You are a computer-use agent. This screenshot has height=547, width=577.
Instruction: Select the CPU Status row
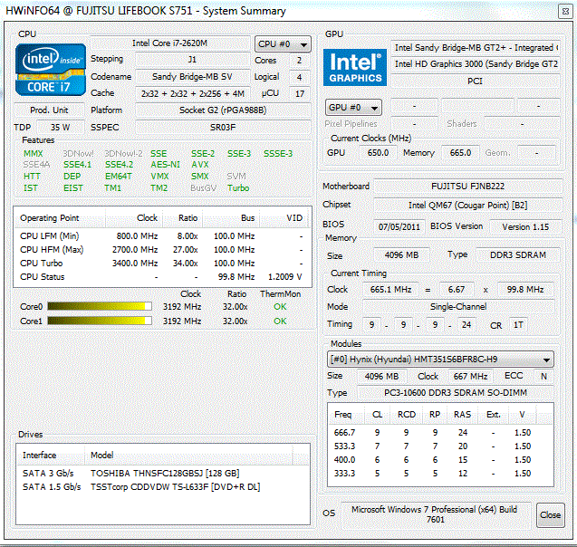(162, 277)
